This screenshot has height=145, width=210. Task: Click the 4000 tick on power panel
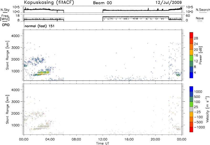(x=15, y=36)
